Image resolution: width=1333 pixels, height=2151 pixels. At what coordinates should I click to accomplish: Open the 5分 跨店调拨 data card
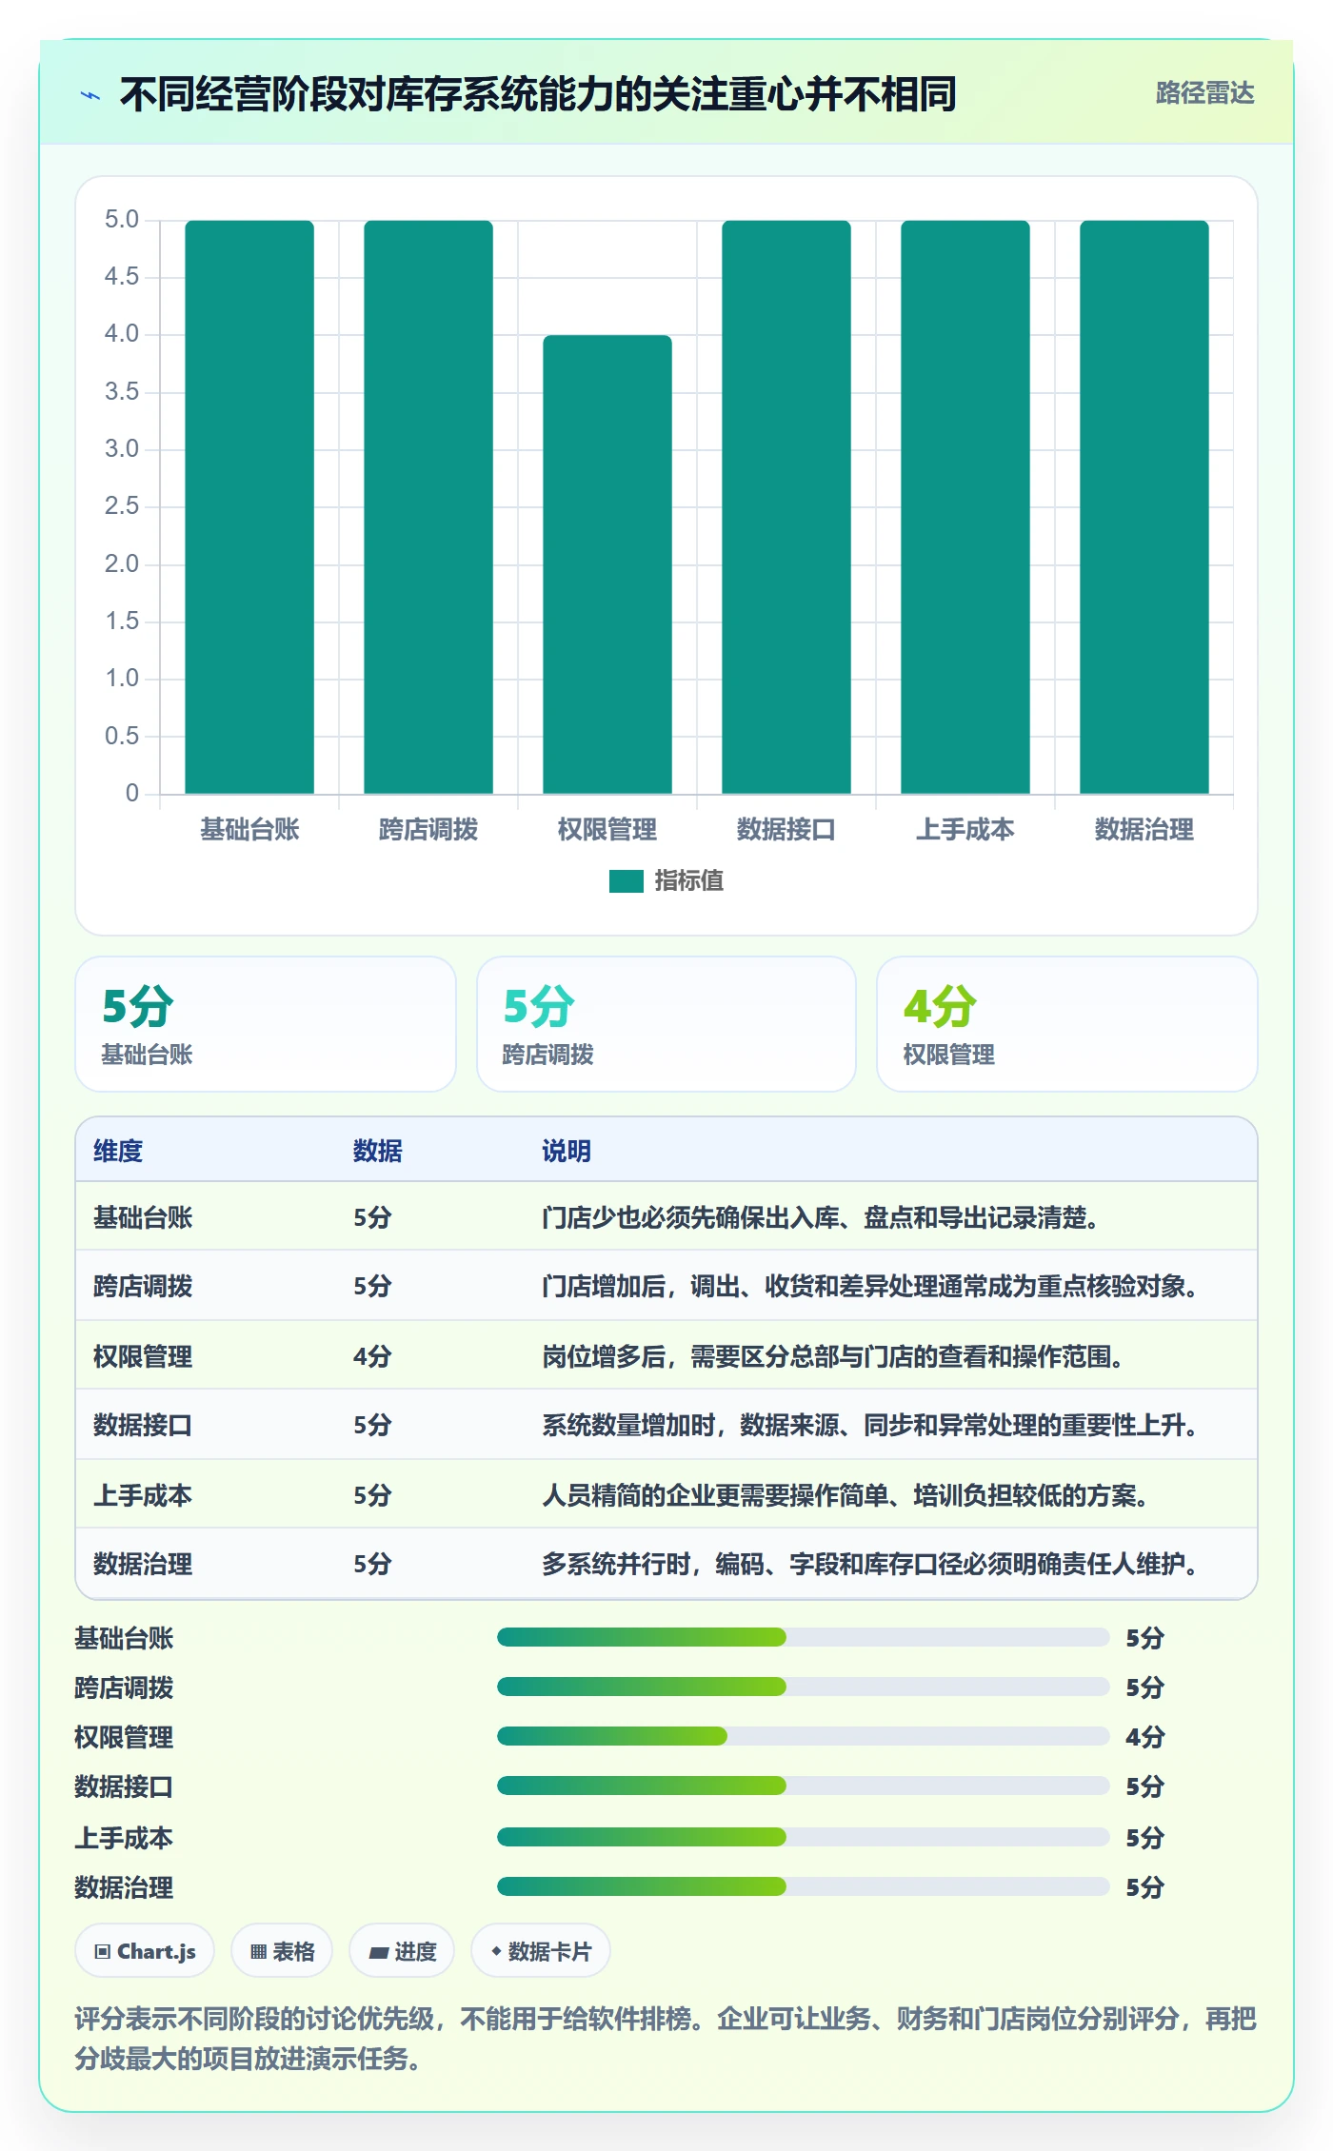coord(666,1024)
